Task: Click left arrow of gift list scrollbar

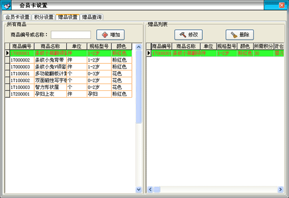Action: (150, 190)
